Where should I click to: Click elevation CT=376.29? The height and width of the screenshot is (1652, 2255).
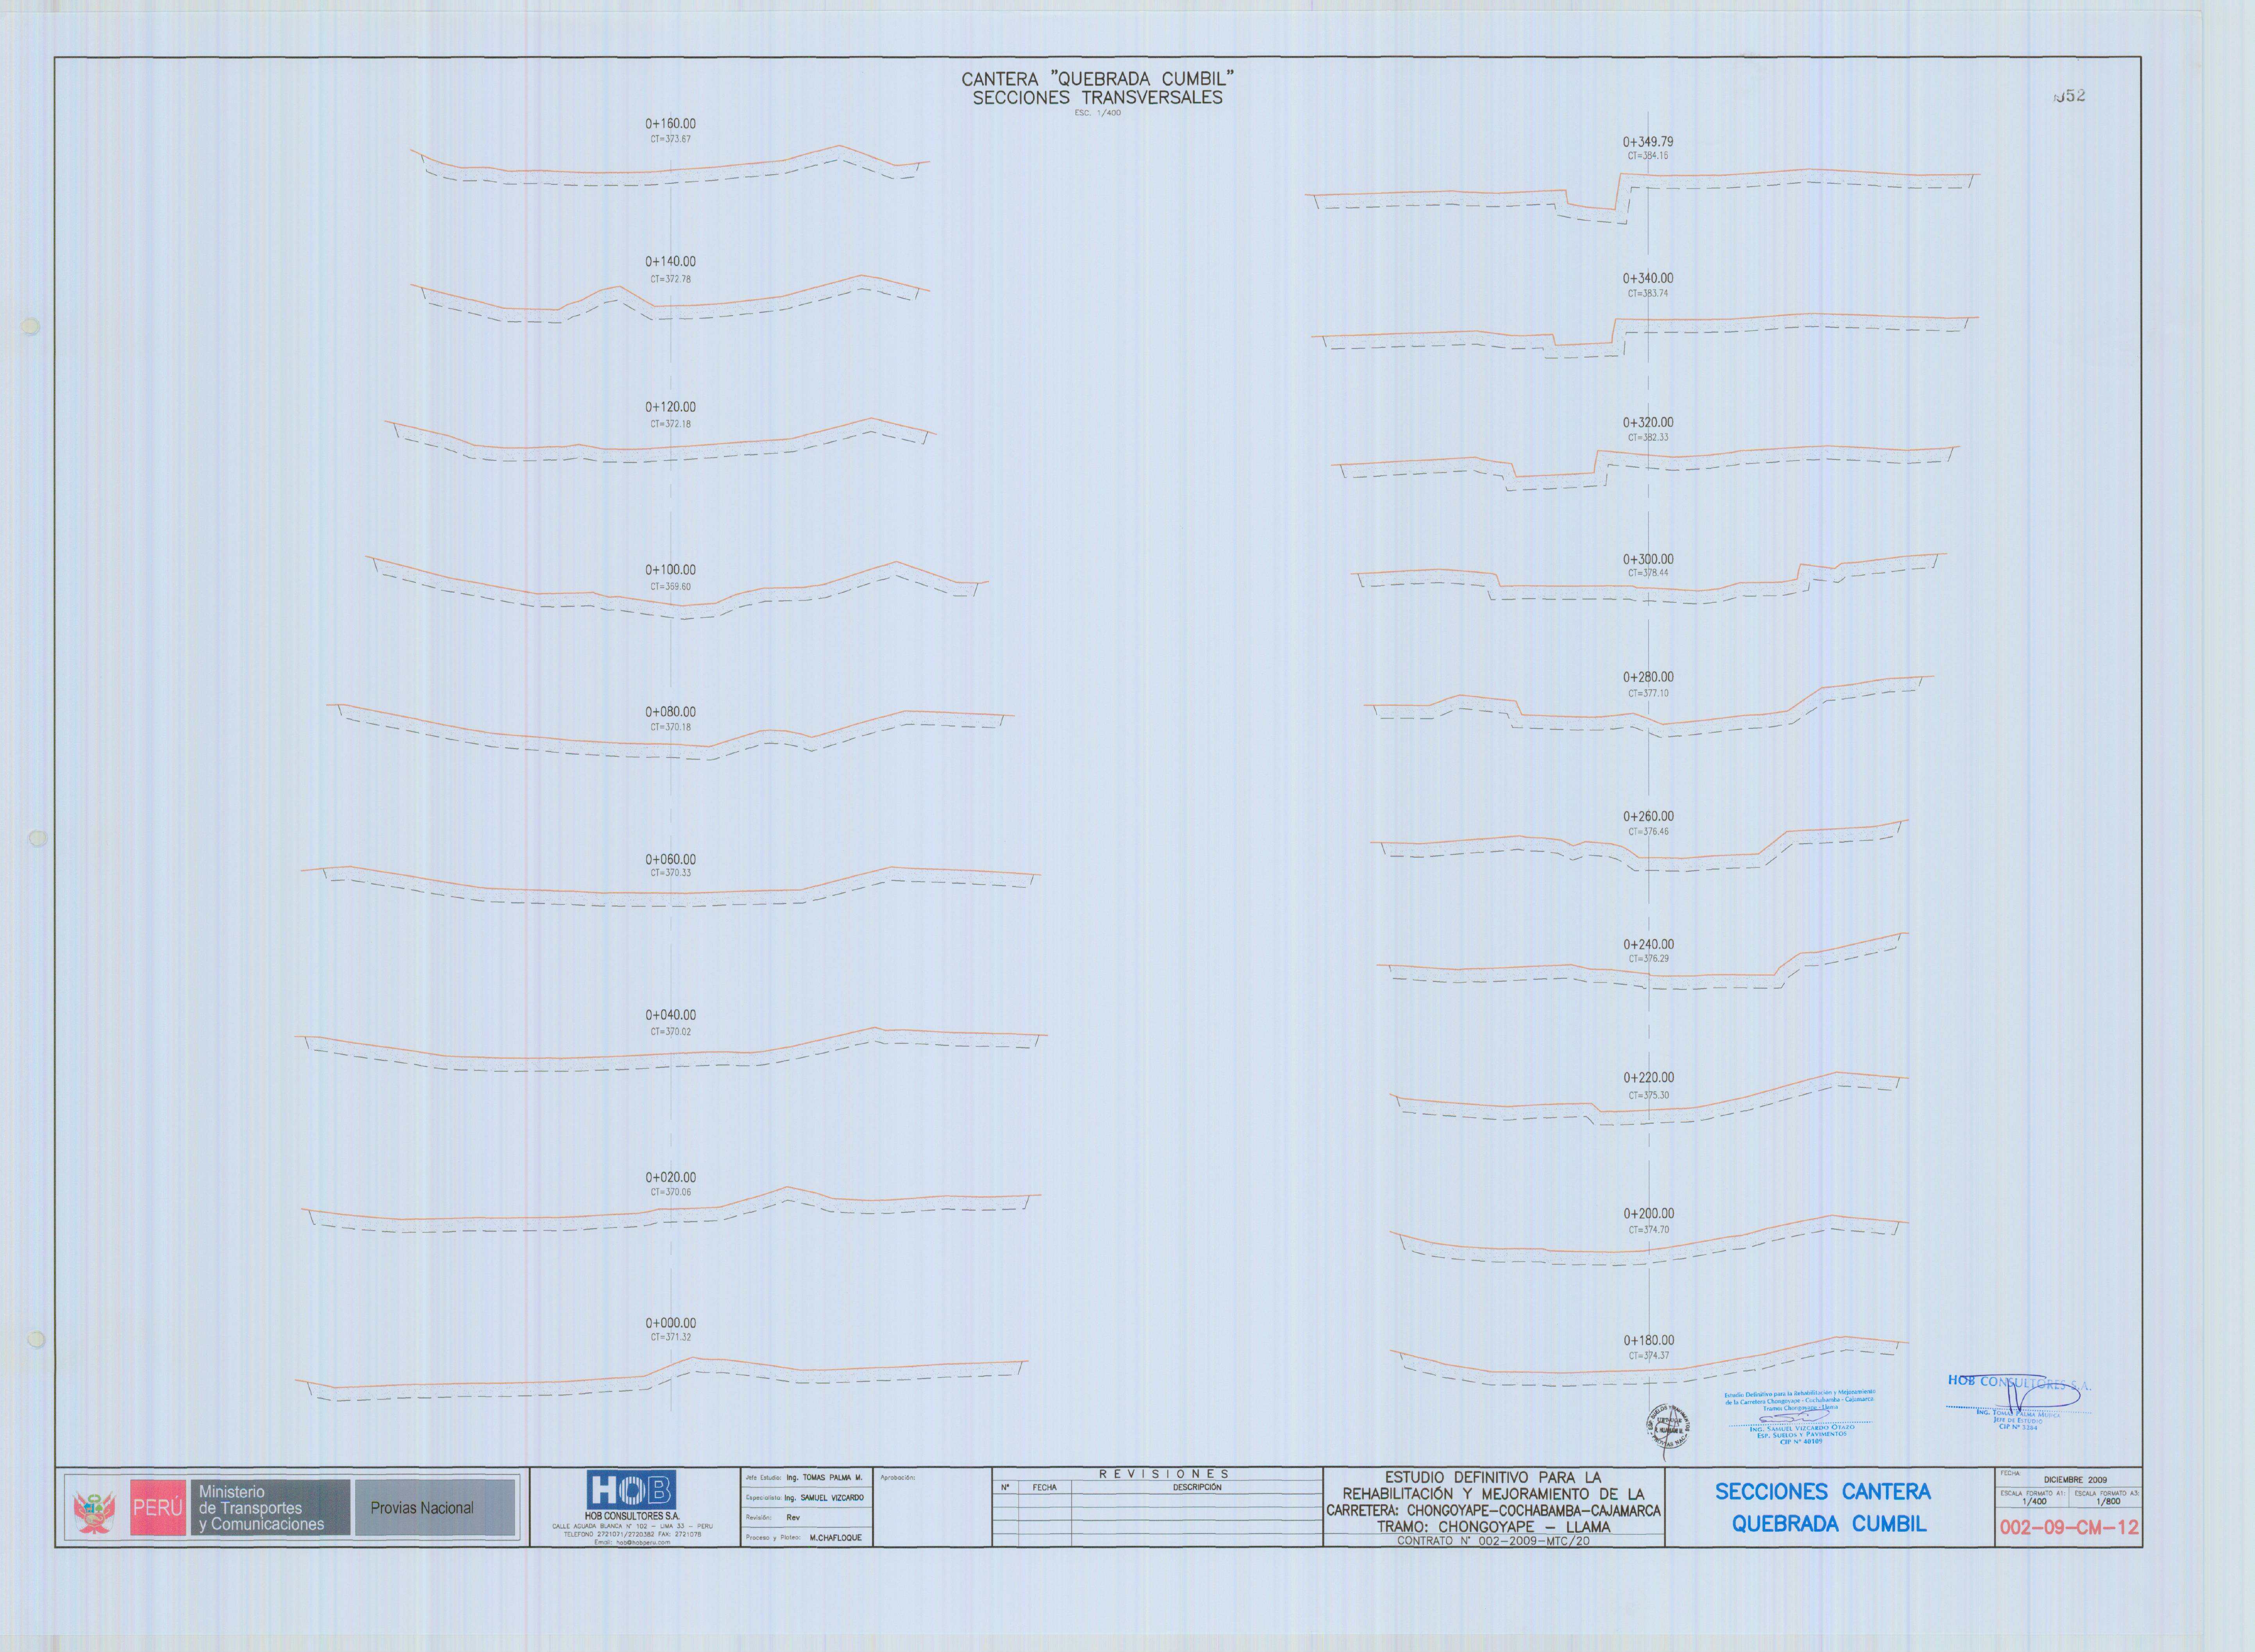1647,959
